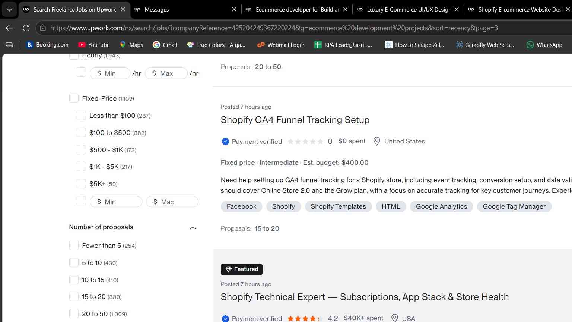Open the YouTube bookmark icon

click(x=82, y=45)
